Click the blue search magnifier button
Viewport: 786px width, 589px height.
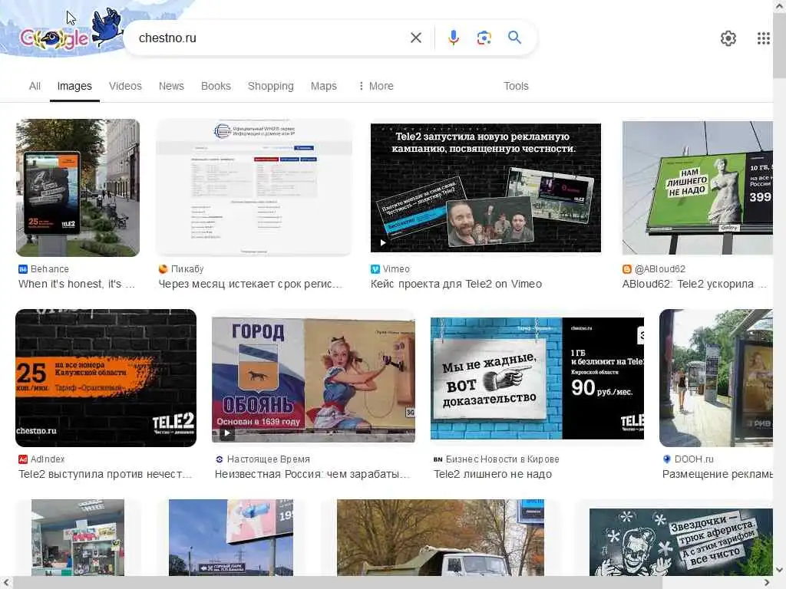(514, 37)
